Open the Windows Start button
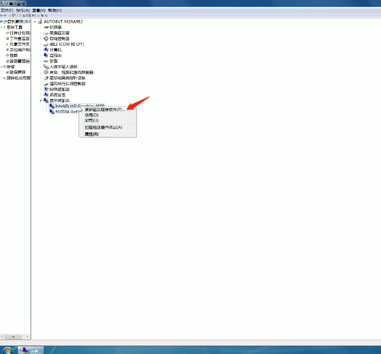Viewport: 381px width, 354px height. [7, 351]
